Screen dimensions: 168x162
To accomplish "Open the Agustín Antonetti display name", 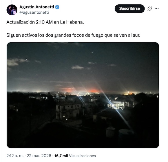I will 37,7.
